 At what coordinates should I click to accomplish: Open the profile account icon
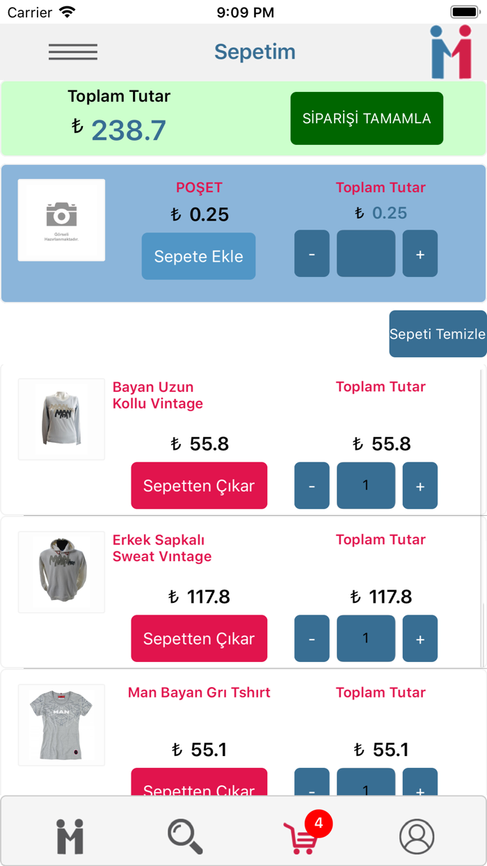coord(416,835)
